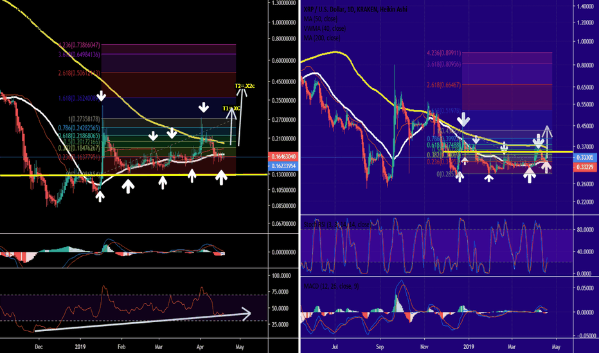
Task: Click the Nov label on the time axis
Action: click(x=424, y=347)
